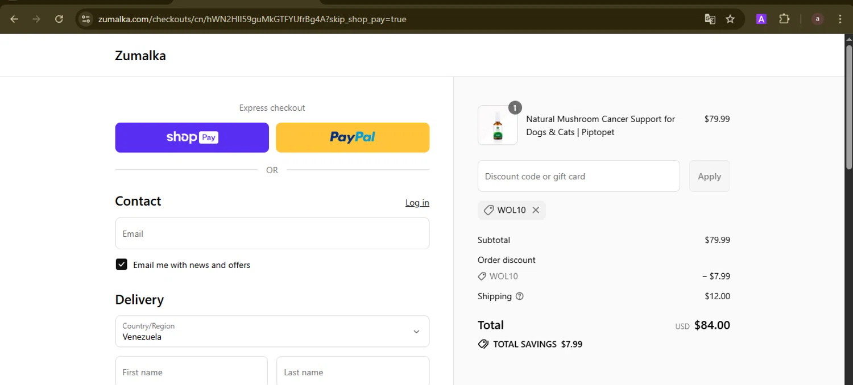The width and height of the screenshot is (853, 385).
Task: Pay with Shop Pay express checkout
Action: pyautogui.click(x=192, y=137)
